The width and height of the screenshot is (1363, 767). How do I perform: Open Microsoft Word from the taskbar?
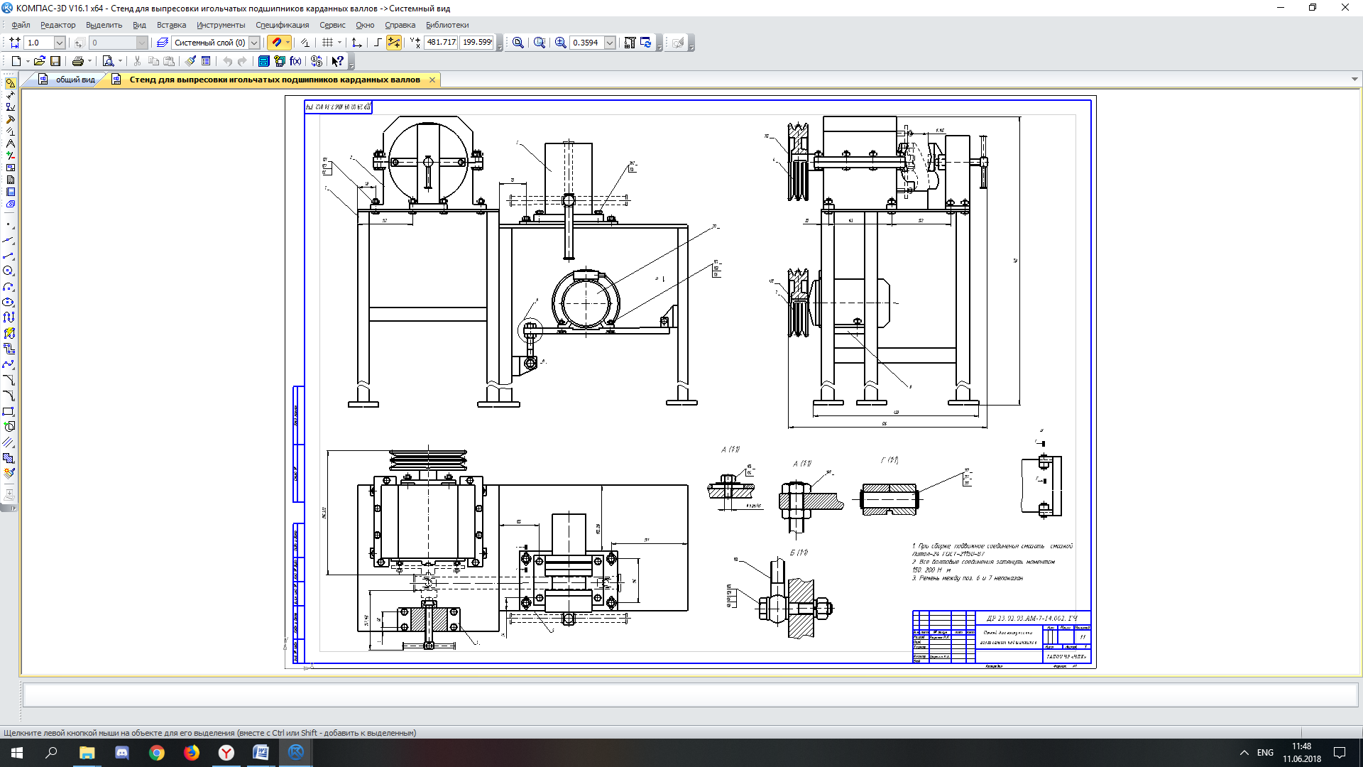tap(261, 752)
